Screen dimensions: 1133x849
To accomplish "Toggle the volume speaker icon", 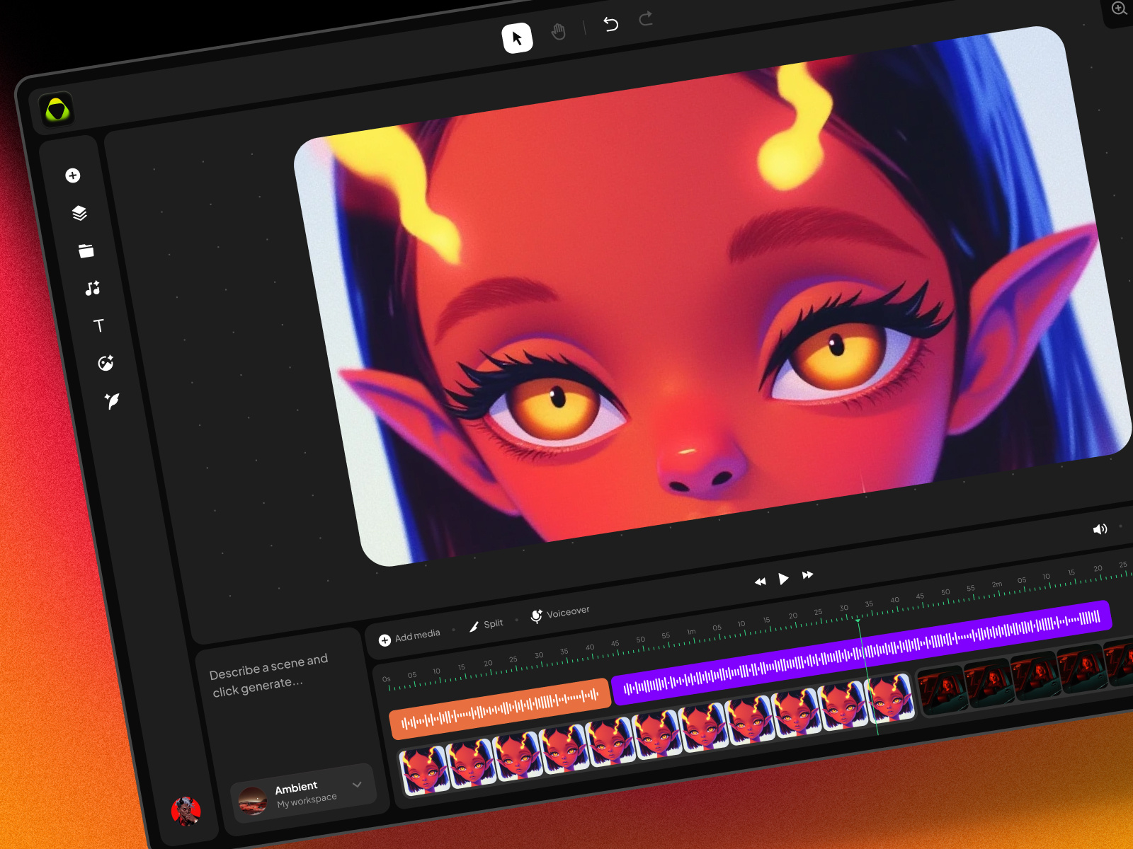I will [1100, 529].
